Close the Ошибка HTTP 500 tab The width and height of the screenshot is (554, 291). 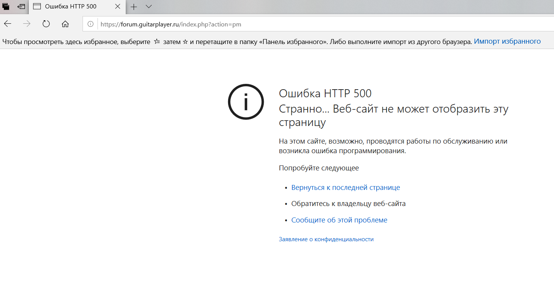click(x=117, y=7)
